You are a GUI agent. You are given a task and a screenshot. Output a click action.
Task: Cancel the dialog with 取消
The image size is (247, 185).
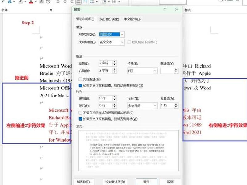coord(170,182)
